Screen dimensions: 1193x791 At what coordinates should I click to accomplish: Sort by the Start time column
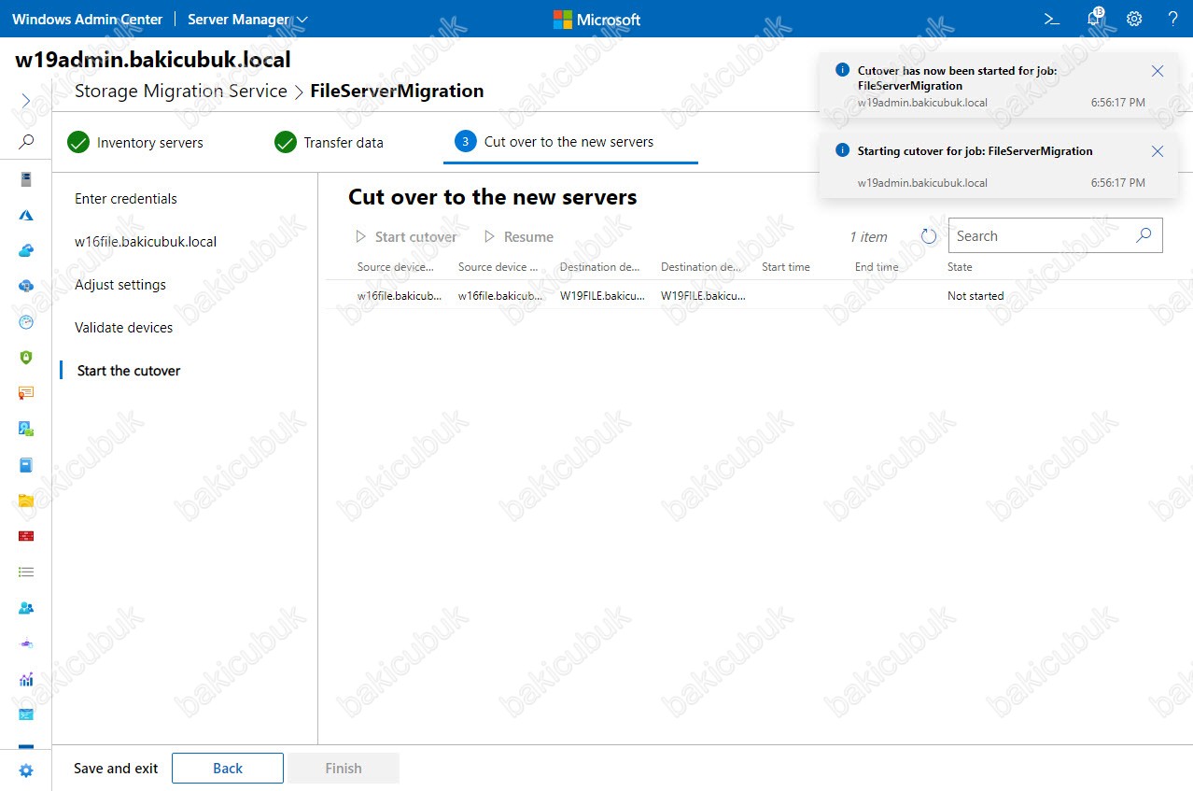[786, 267]
